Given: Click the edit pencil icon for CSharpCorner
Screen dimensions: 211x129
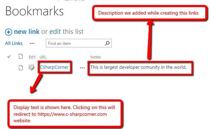Looking at the screenshot, I should [32, 67].
